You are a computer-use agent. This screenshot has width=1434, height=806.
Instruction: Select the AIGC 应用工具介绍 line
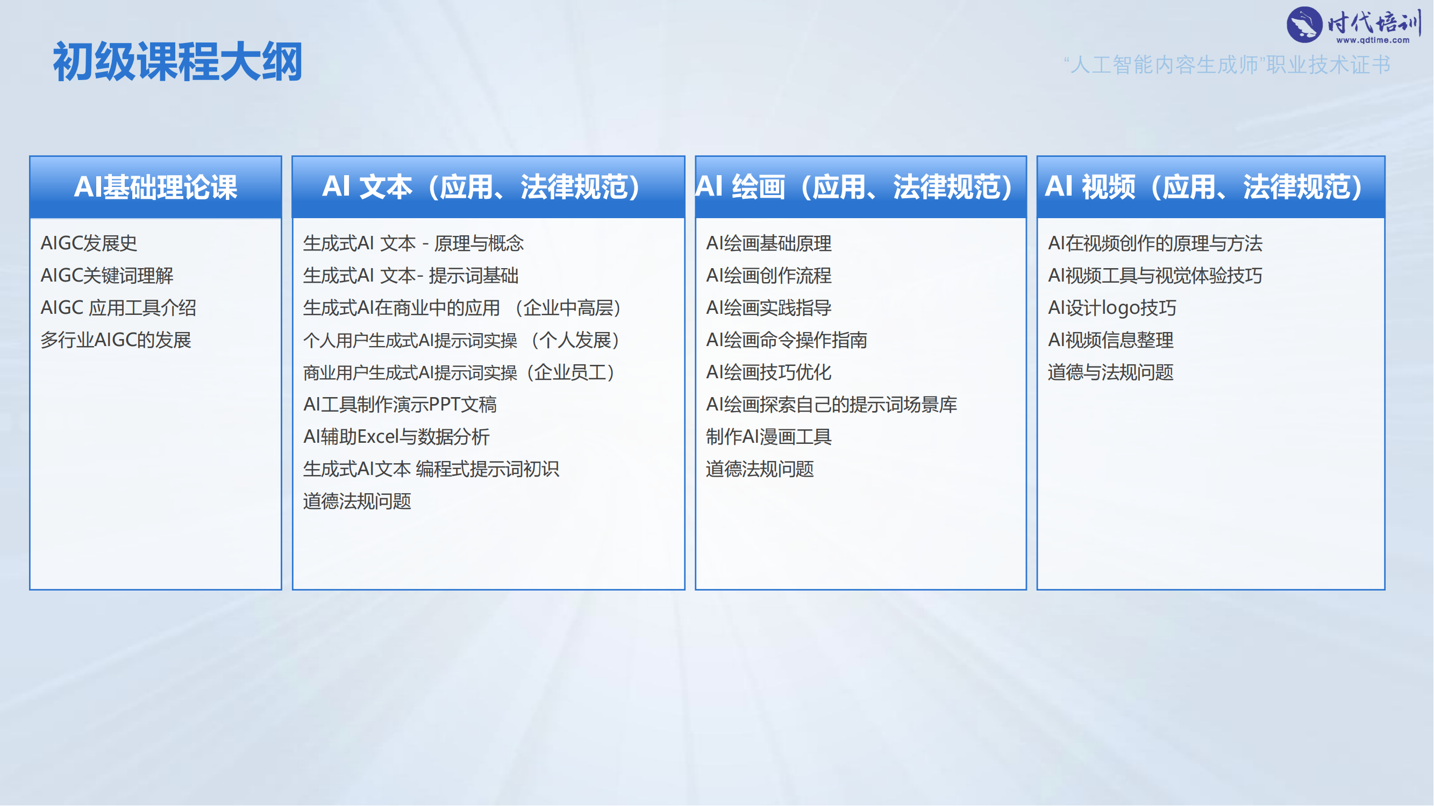pyautogui.click(x=118, y=307)
